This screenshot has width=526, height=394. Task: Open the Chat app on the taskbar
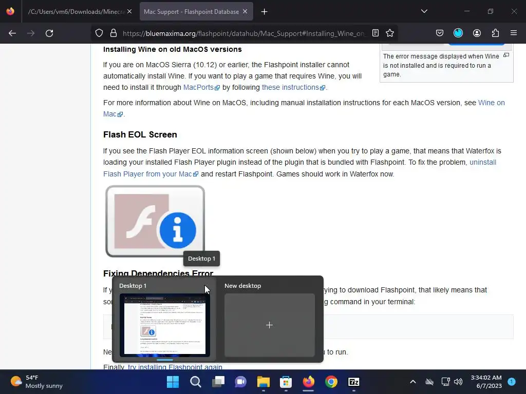(x=240, y=382)
